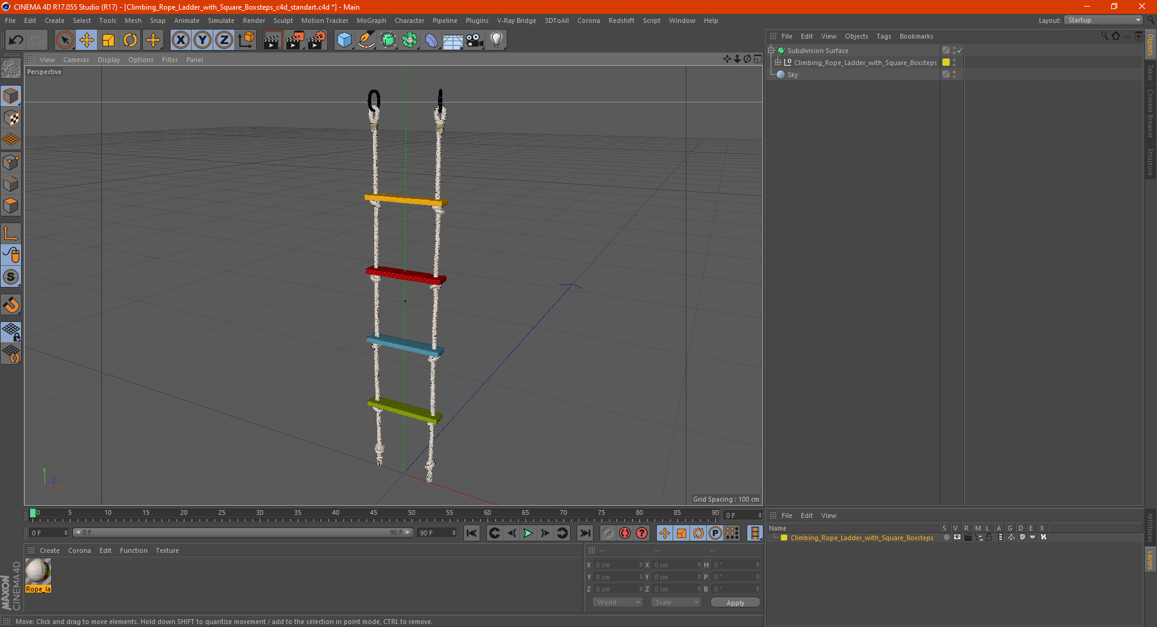
Task: Open the Deformer (bend) object palette
Action: pyautogui.click(x=431, y=40)
